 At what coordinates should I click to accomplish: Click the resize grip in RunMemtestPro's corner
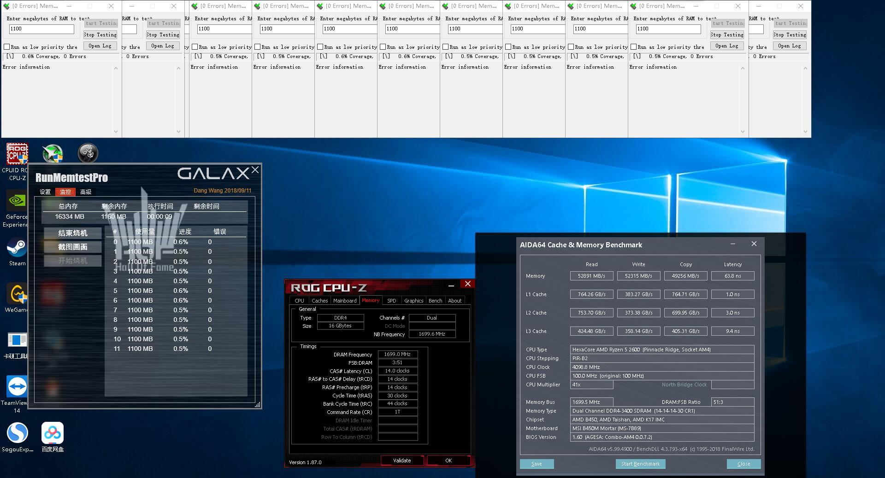point(258,405)
